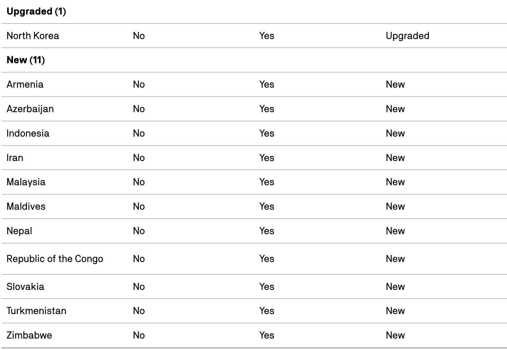This screenshot has width=507, height=350.
Task: Click the Turkmenistan row label
Action: pyautogui.click(x=36, y=311)
